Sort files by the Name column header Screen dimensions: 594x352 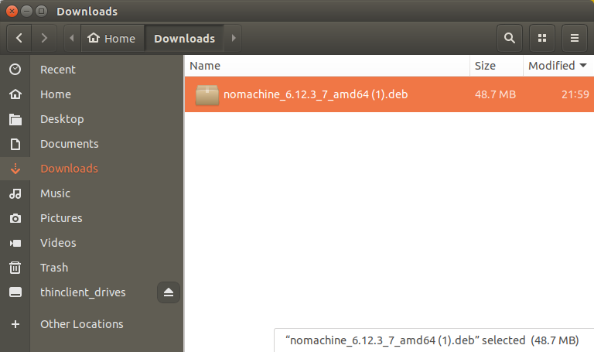(x=327, y=66)
